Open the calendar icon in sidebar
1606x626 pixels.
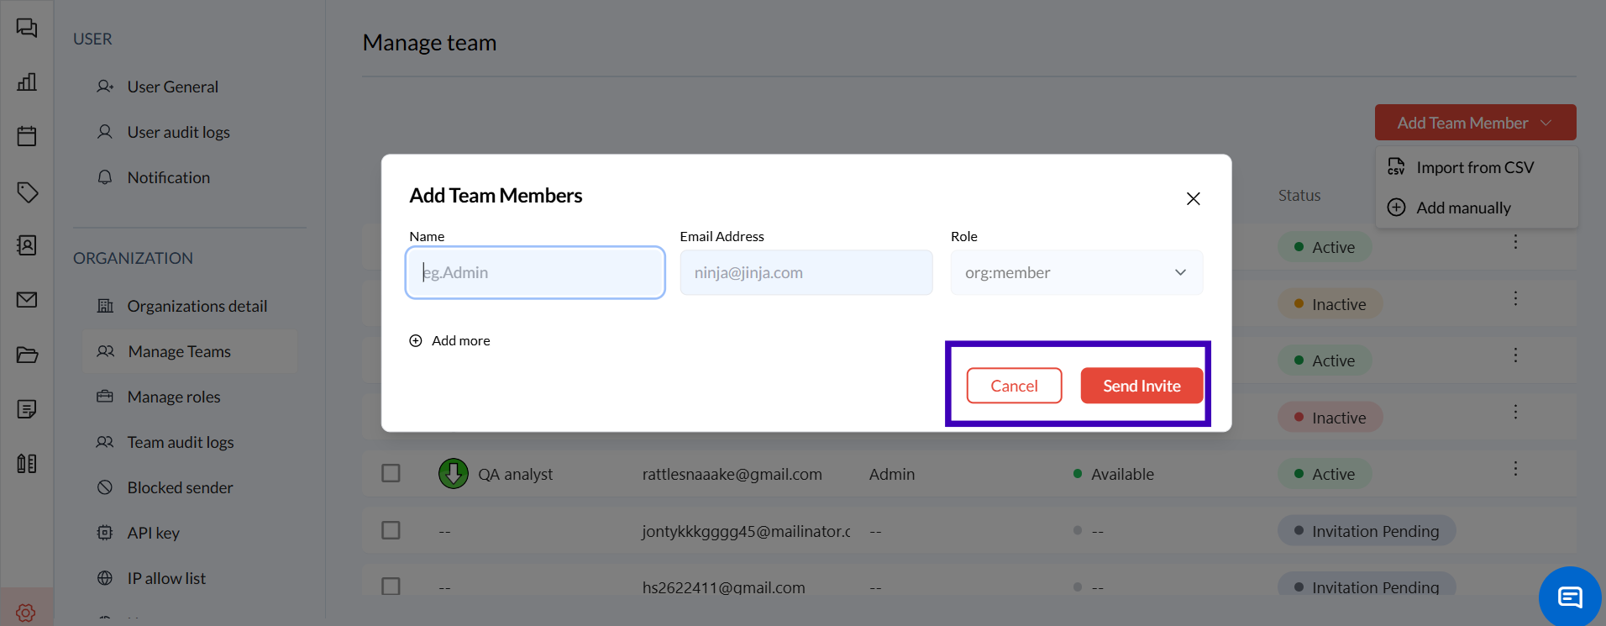point(27,136)
